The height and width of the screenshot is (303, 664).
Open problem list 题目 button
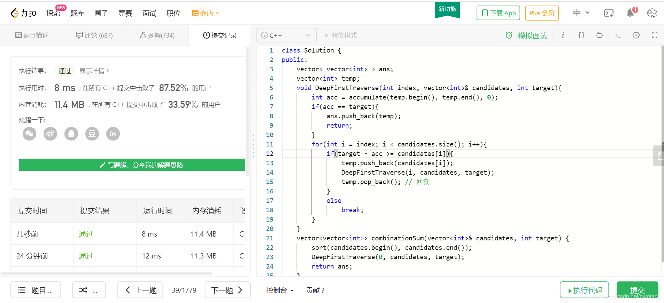tap(36, 290)
